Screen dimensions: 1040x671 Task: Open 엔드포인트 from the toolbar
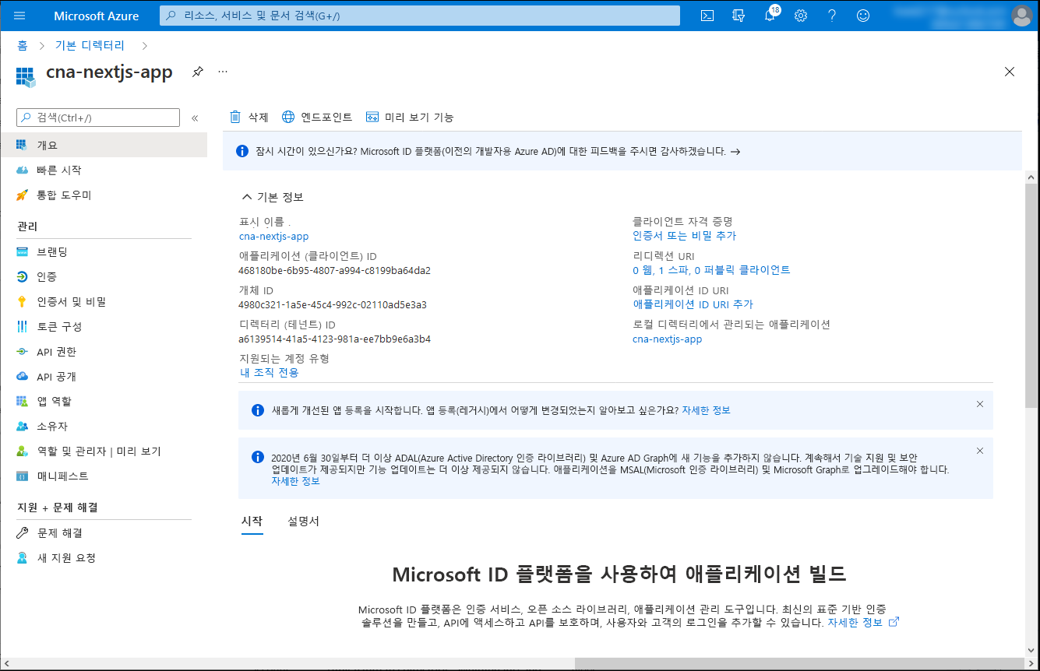coord(317,117)
